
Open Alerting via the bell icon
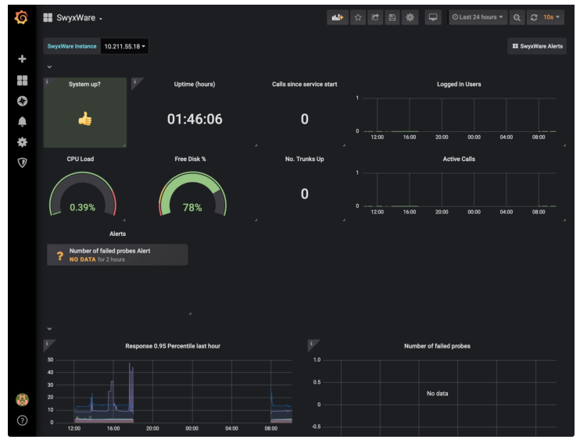[22, 121]
